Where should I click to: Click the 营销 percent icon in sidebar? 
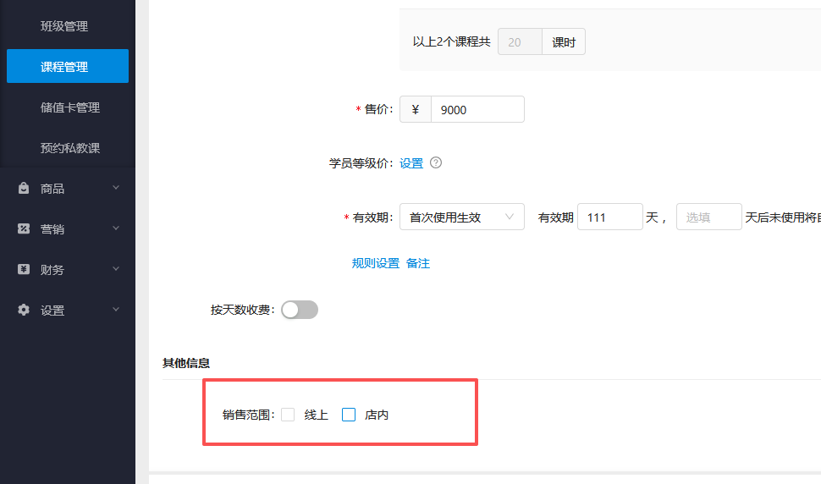click(24, 228)
